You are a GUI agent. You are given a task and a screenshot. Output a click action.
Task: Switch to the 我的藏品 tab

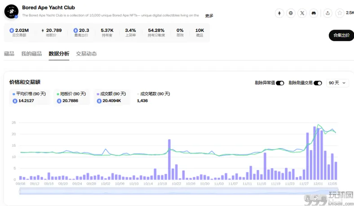31,54
